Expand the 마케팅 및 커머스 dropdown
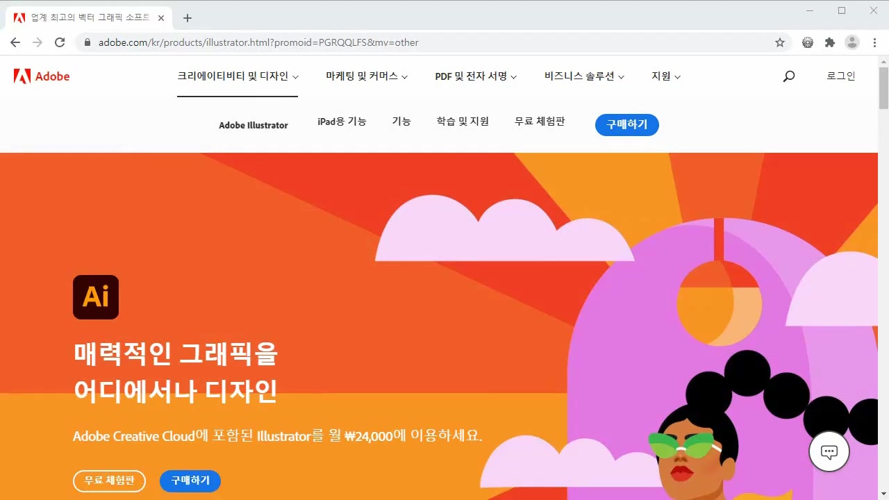This screenshot has width=889, height=500. (367, 76)
